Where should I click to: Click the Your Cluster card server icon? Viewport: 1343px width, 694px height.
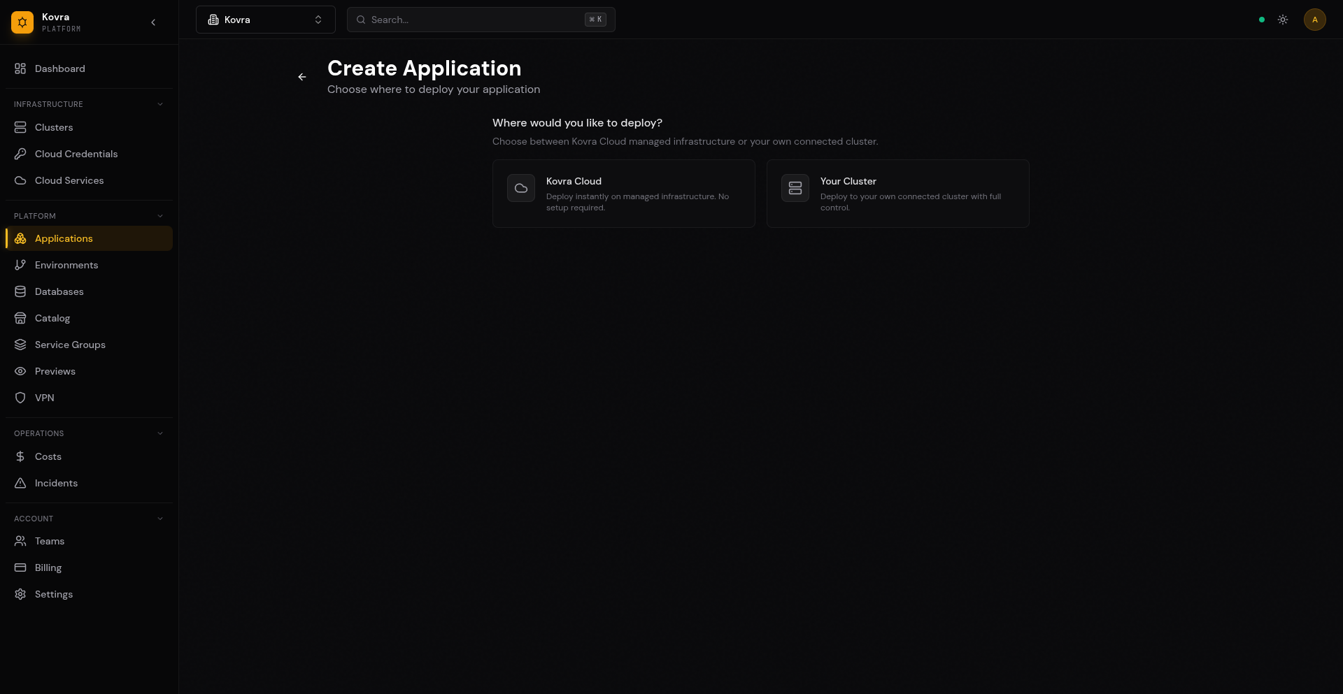795,188
